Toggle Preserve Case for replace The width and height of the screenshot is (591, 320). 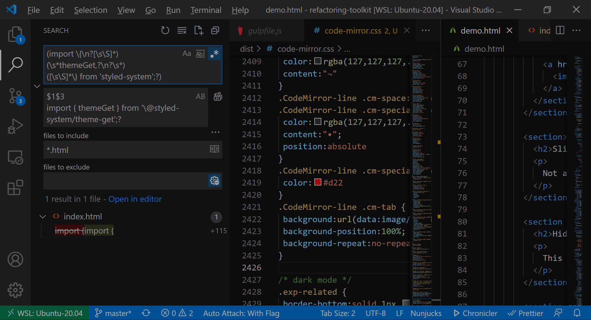(x=200, y=96)
